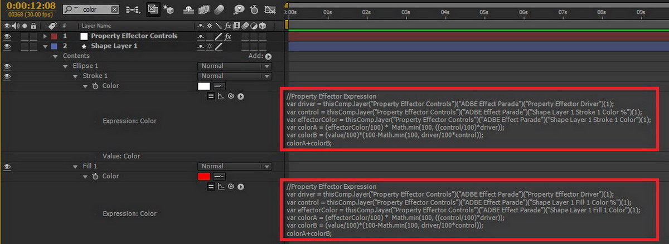Screen dimensions: 669x244
Task: Collapse the Color property under Fill 1
Action: coord(85,177)
